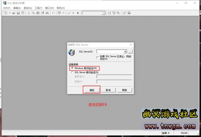Click the New Query toolbar icon
The image size is (201, 137).
point(6,13)
